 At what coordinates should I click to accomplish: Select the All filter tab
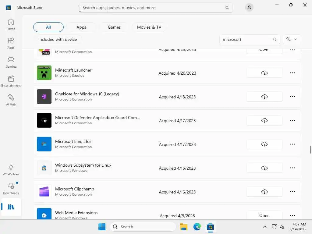point(48,27)
